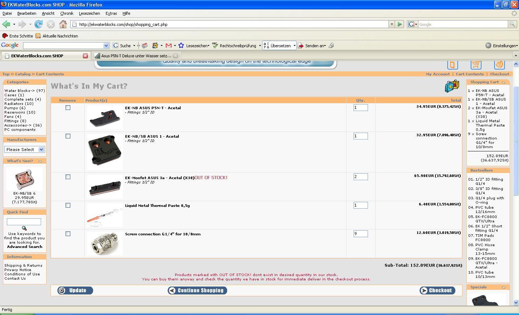Click the Shopping Cart box arrow icon
The width and height of the screenshot is (519, 315).
(x=504, y=83)
